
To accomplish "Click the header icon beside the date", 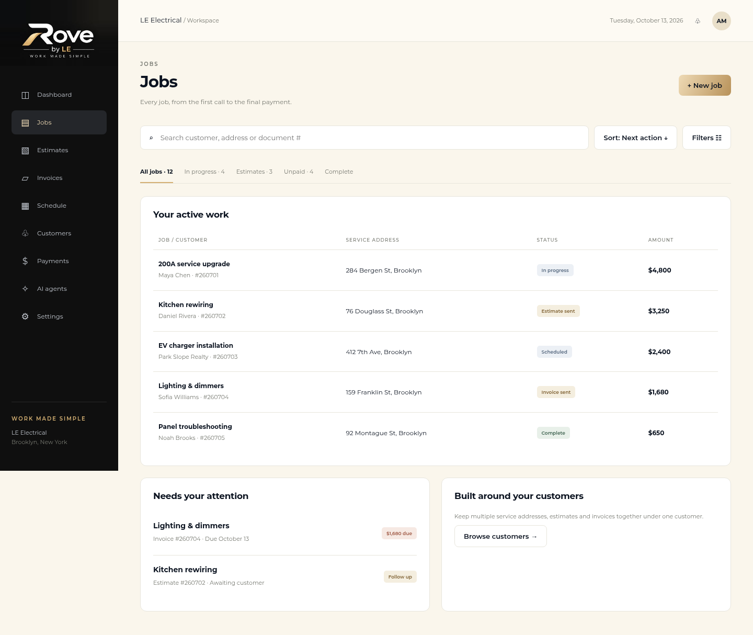I will pos(698,21).
